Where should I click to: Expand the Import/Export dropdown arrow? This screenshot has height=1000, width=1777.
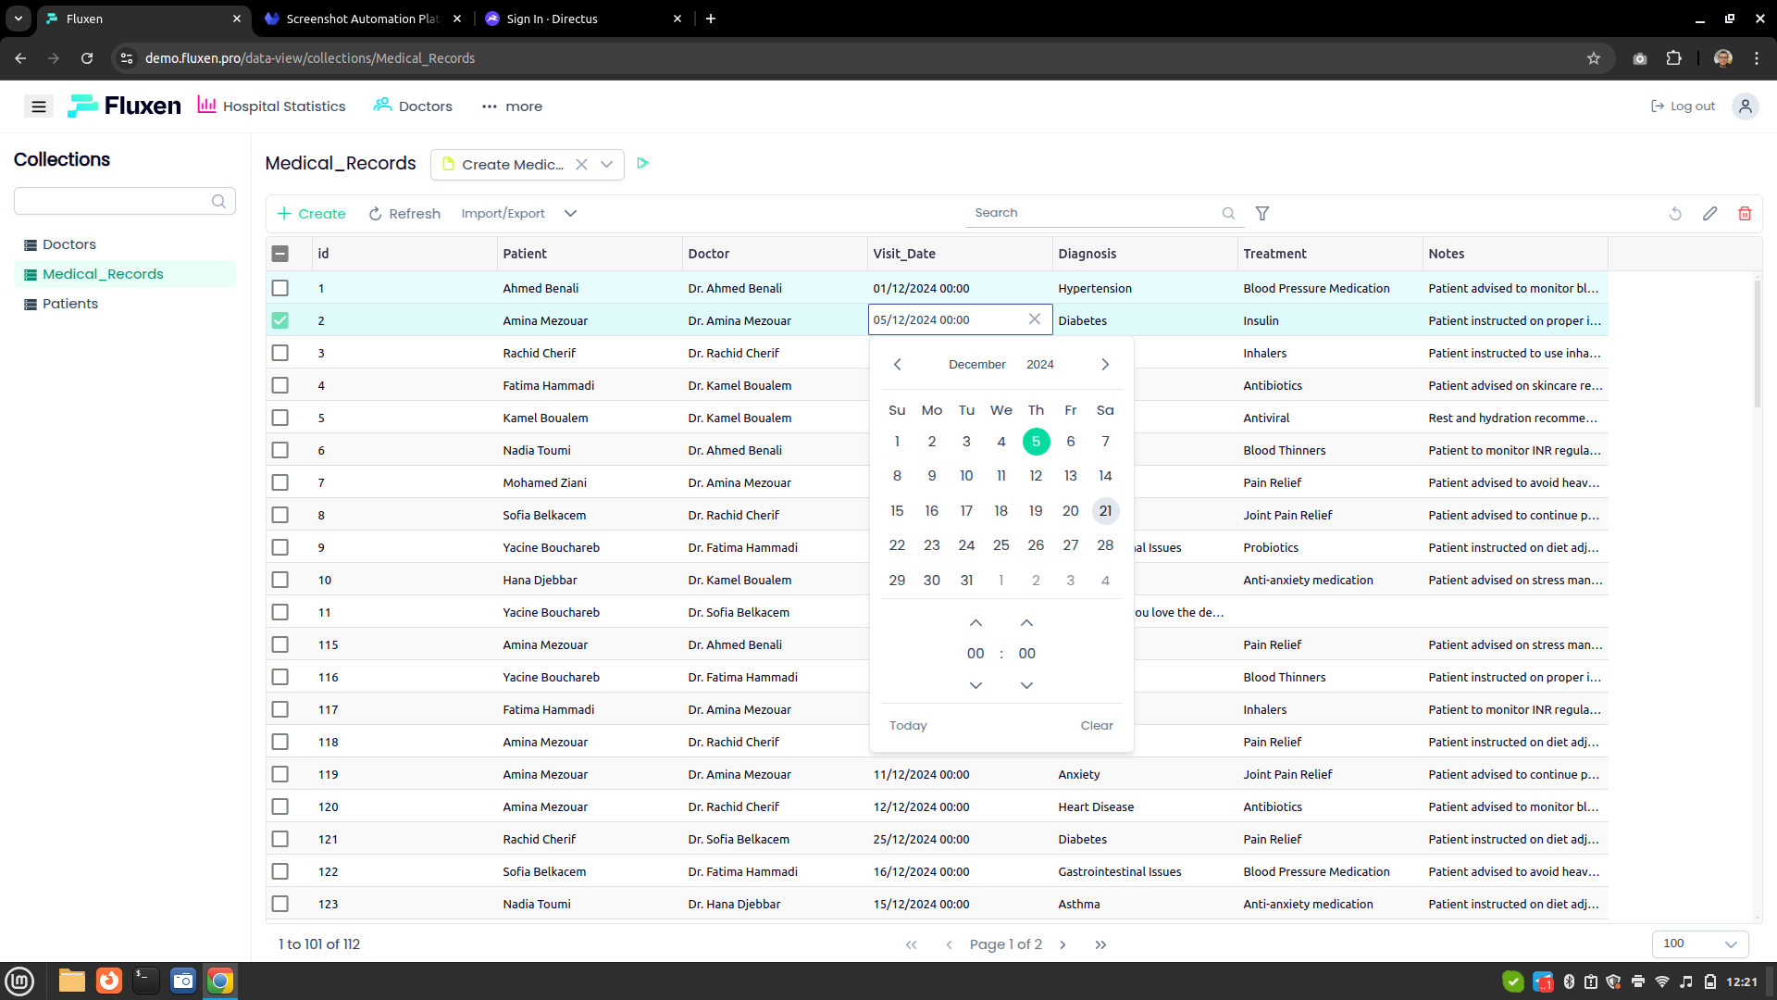point(571,214)
